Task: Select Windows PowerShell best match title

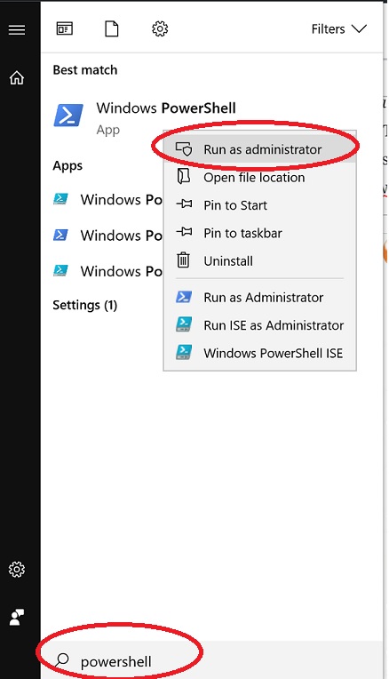Action: click(x=166, y=108)
